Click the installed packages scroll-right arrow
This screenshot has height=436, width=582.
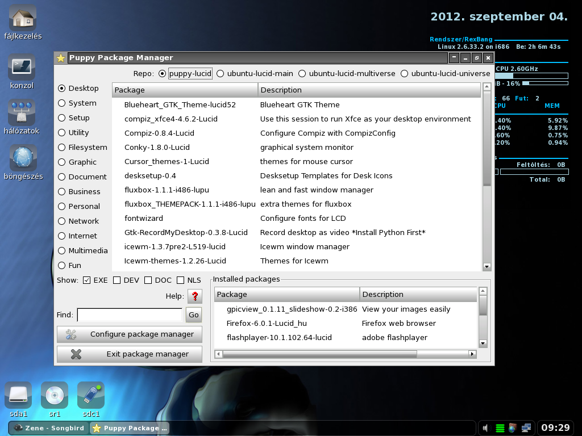click(472, 354)
